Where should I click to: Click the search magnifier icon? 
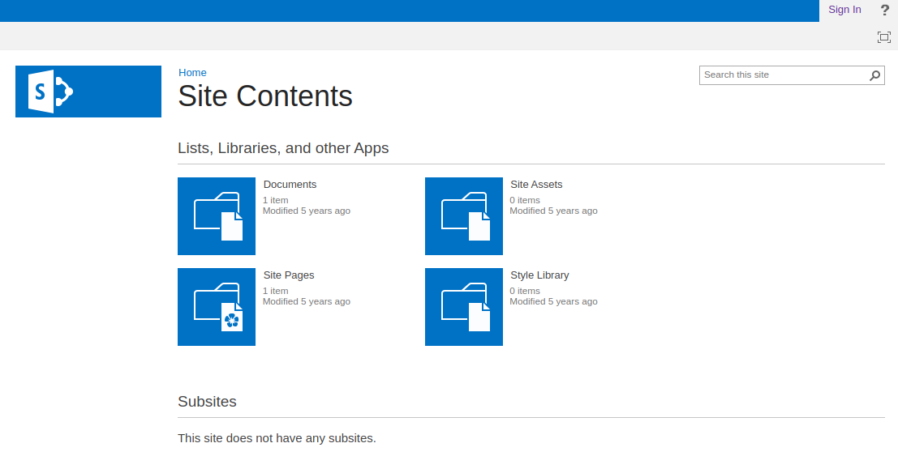pyautogui.click(x=874, y=75)
